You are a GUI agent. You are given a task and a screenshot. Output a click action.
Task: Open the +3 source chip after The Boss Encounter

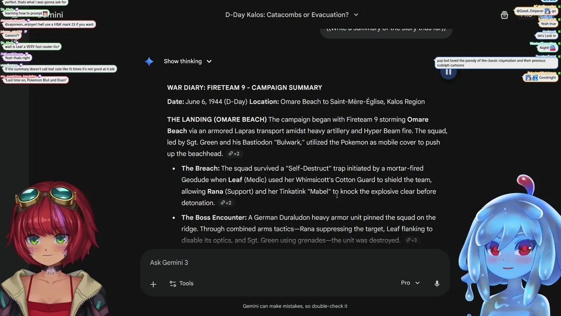(x=411, y=240)
